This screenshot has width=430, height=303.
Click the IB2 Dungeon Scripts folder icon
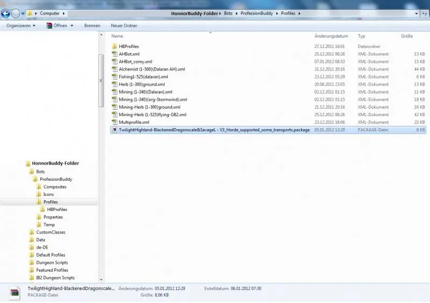point(32,278)
